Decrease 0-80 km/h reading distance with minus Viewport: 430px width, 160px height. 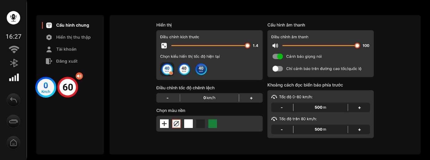[x=282, y=108]
